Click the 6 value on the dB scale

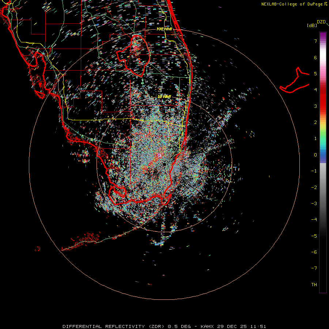click(x=315, y=57)
